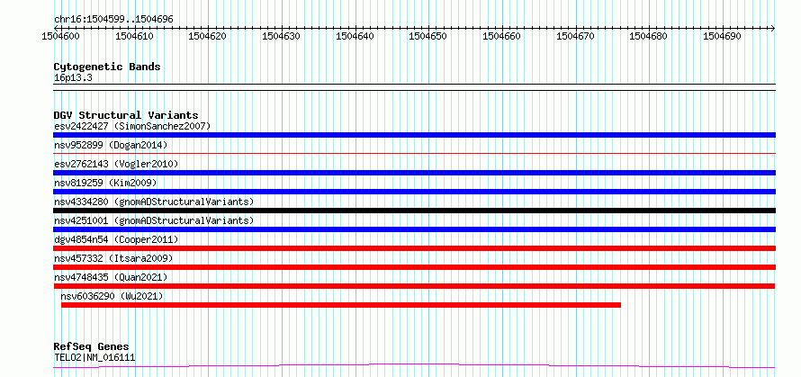Open the esv2762143 (Vogler2010) label
The width and height of the screenshot is (801, 377).
[x=116, y=164]
